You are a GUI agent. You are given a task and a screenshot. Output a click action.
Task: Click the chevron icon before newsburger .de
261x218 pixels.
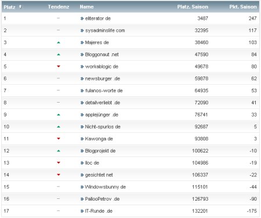point(82,79)
